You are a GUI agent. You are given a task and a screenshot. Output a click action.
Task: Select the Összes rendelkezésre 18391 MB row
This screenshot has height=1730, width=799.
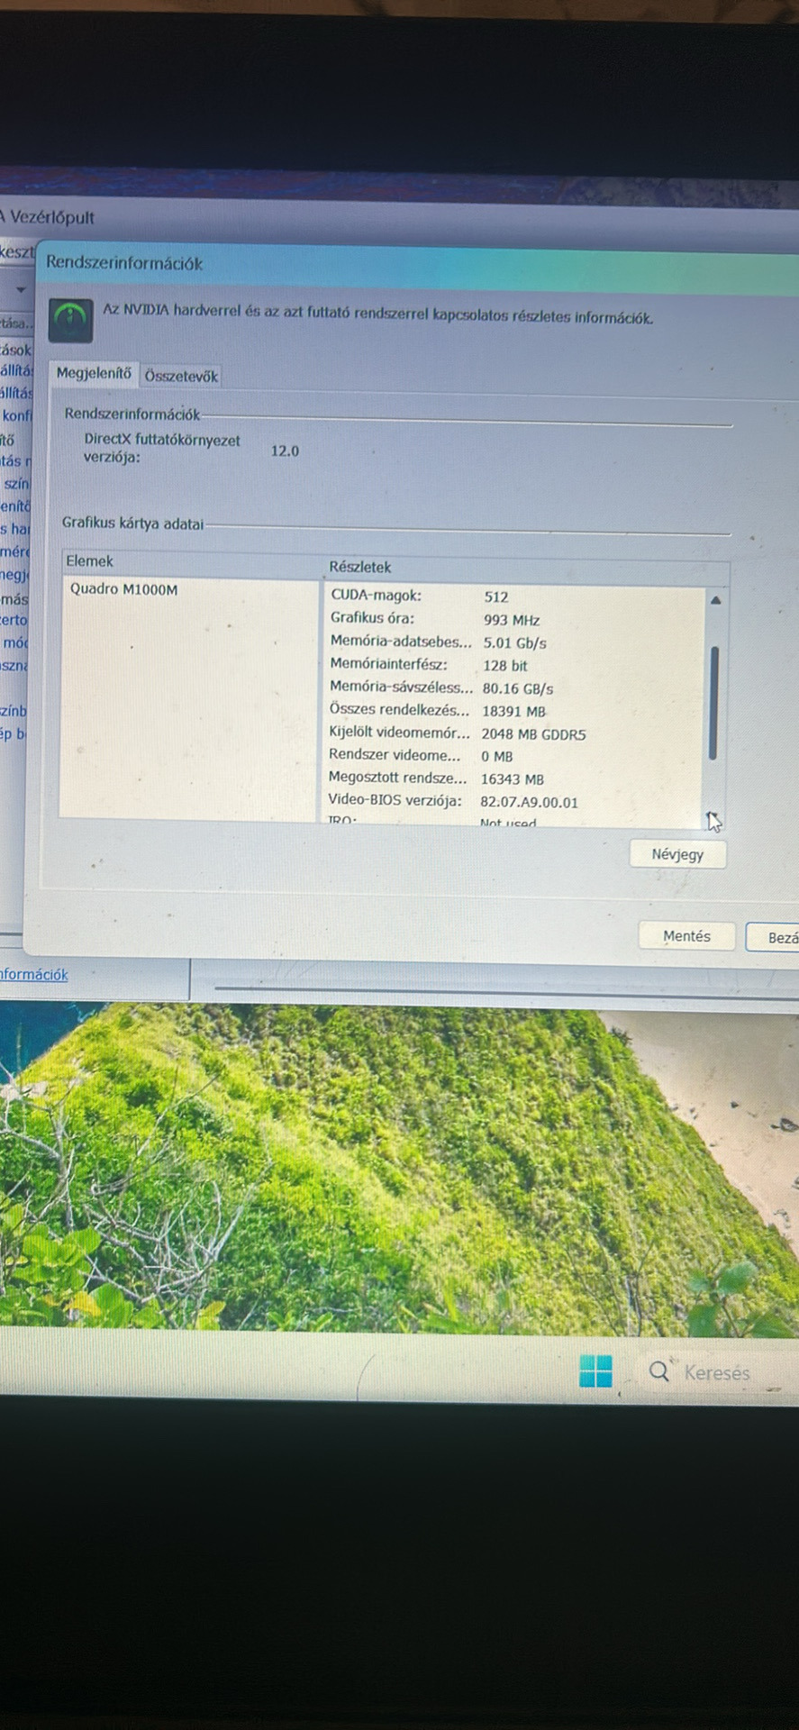tap(513, 710)
